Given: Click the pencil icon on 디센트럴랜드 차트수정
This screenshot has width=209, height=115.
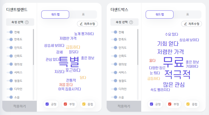Looking at the screenshot, I should [x=81, y=24].
